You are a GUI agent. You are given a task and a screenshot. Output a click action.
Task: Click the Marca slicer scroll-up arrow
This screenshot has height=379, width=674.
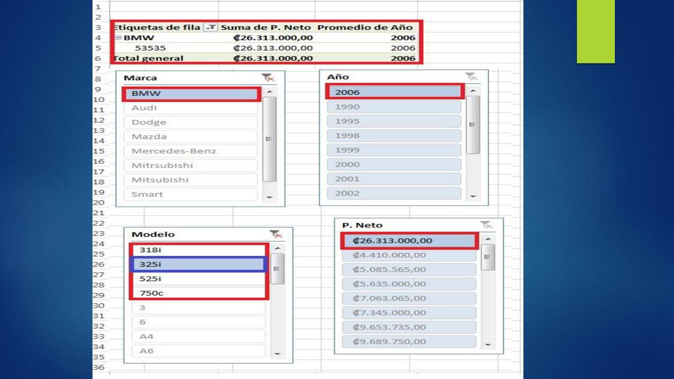pos(269,92)
